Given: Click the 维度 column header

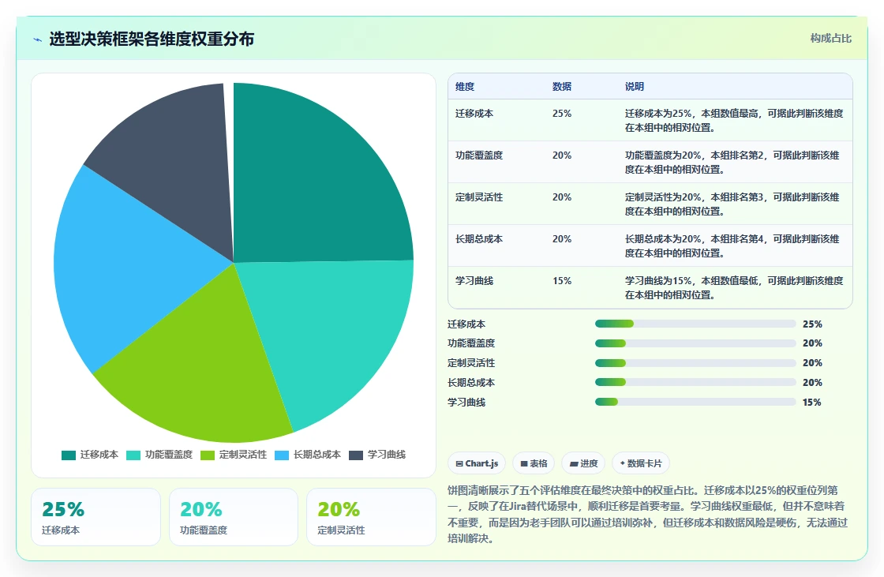Looking at the screenshot, I should tap(465, 86).
